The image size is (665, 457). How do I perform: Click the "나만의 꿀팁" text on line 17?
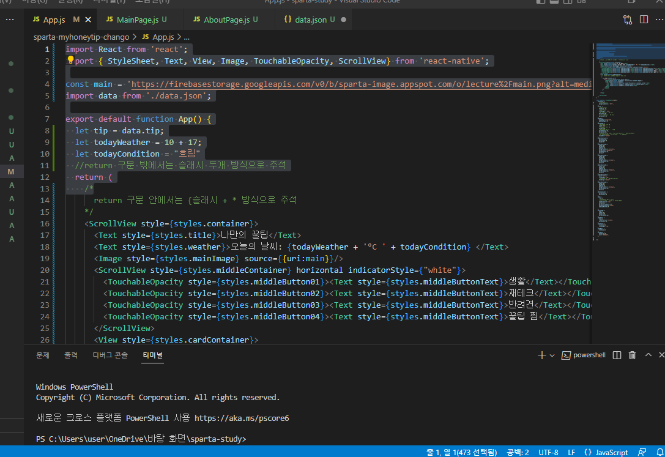[x=245, y=236]
